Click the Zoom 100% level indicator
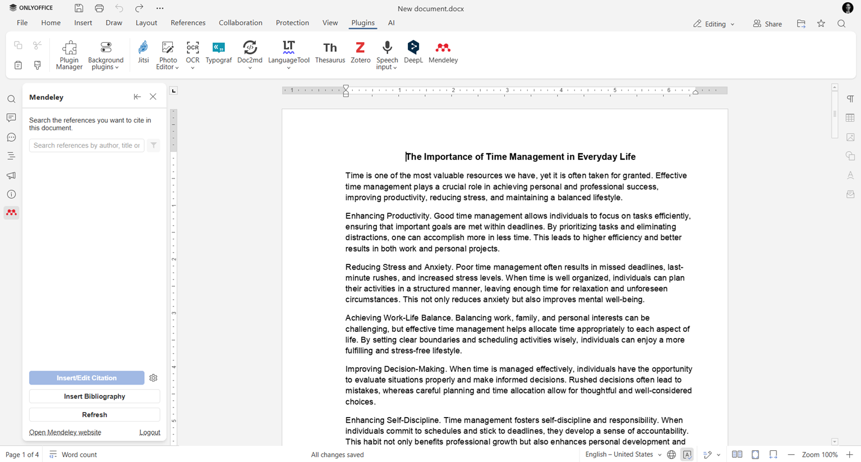The image size is (861, 462). [x=819, y=455]
